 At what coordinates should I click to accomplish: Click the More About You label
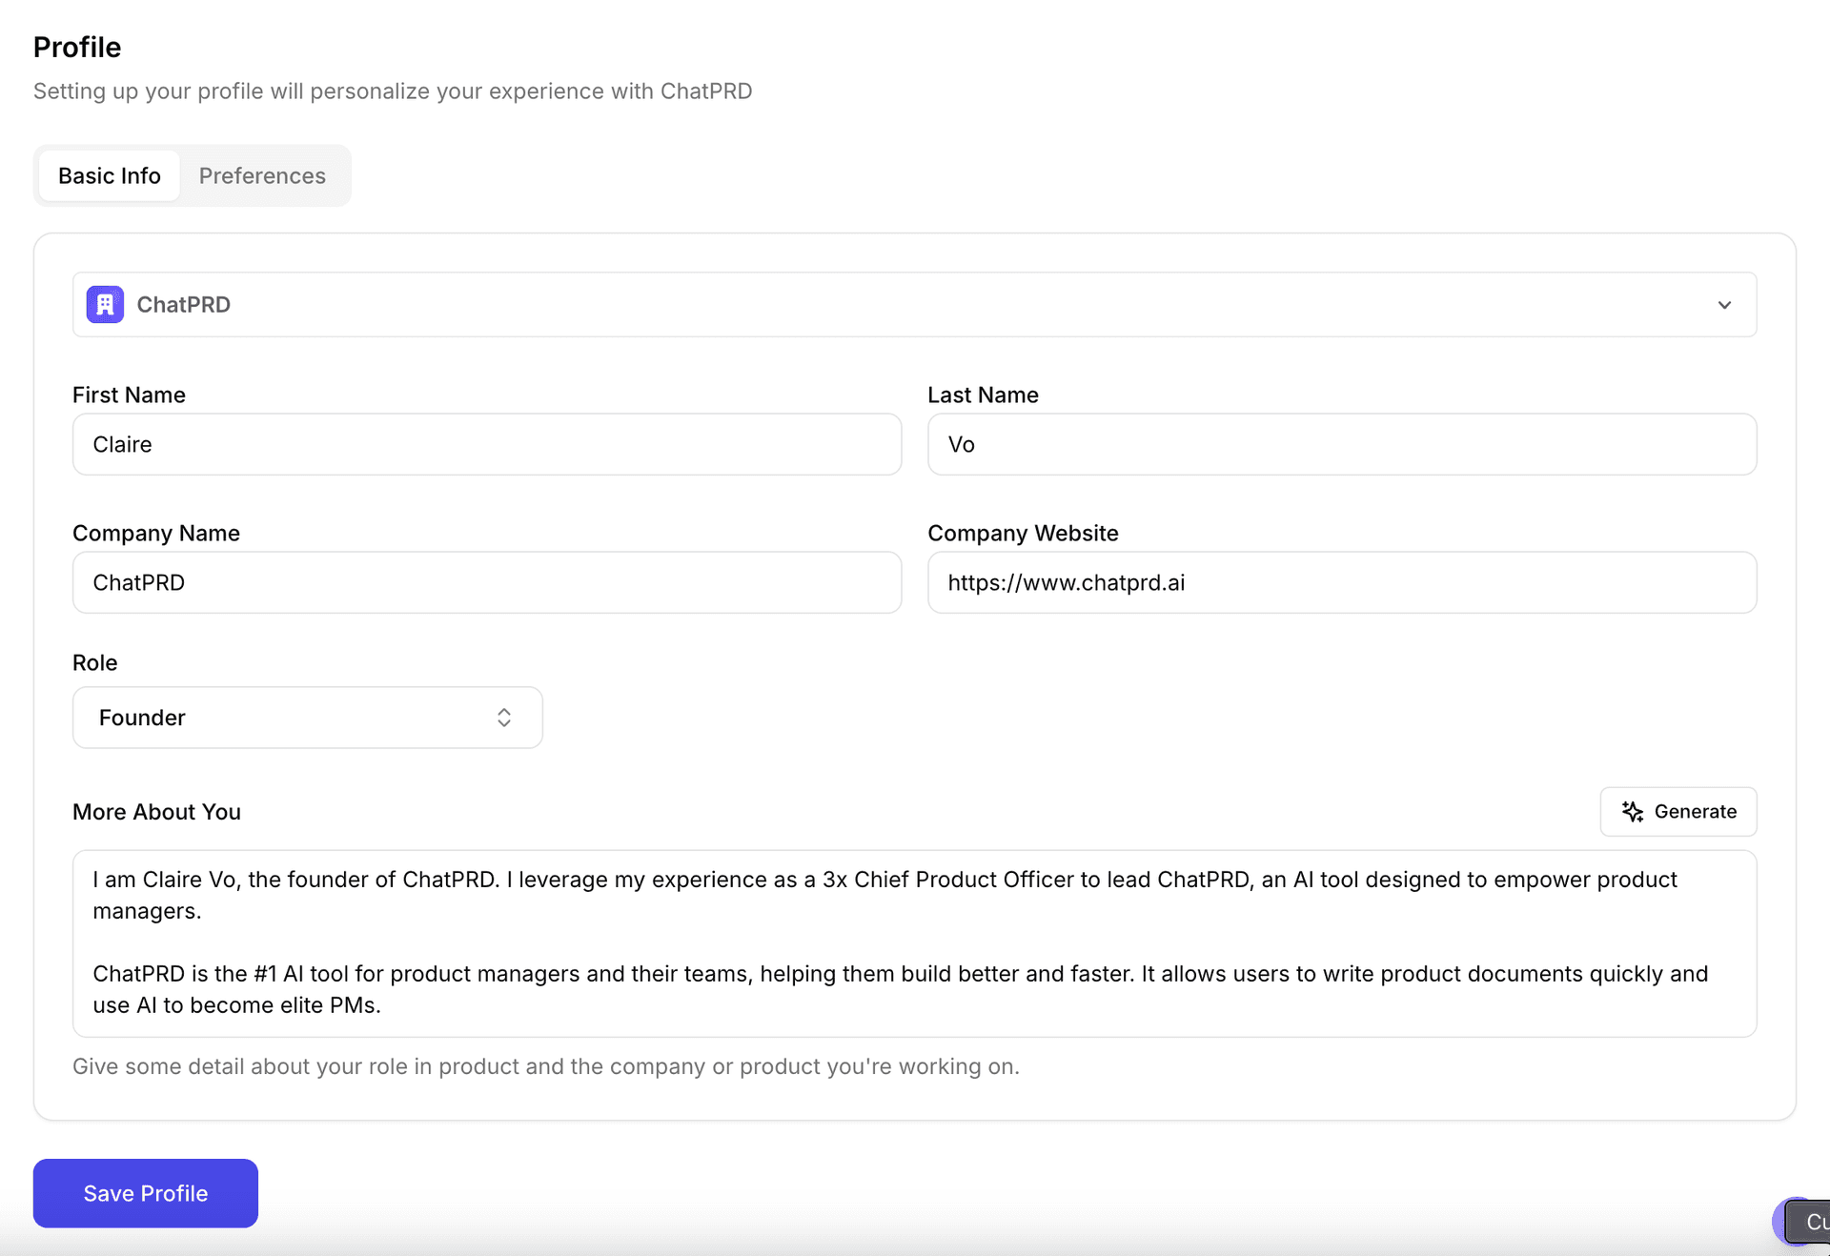coord(156,812)
